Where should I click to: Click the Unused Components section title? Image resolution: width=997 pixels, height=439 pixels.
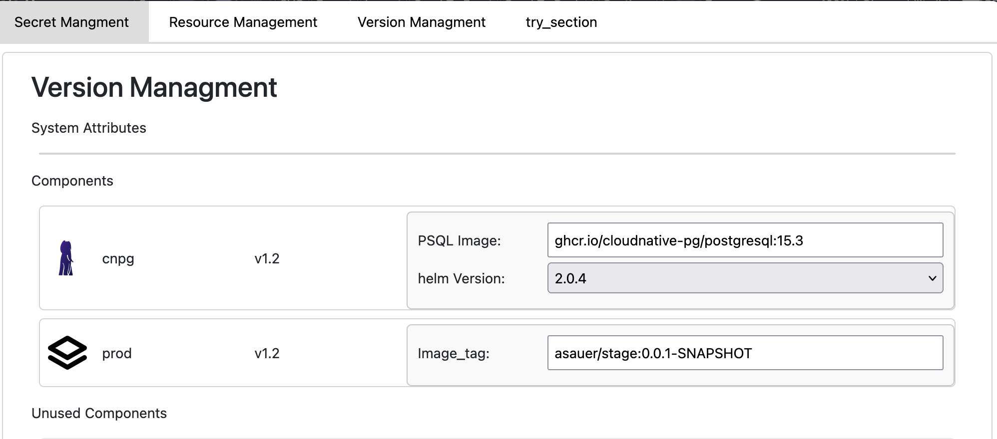click(x=99, y=413)
